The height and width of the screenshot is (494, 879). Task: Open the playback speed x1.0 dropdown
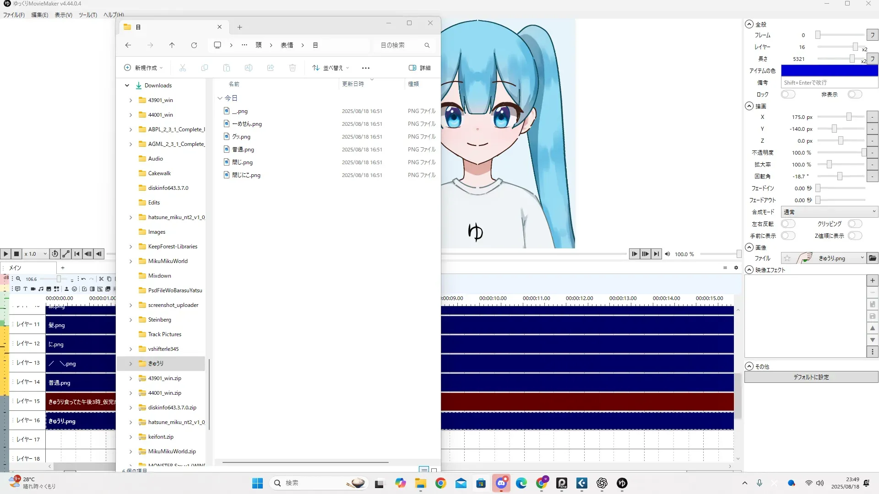click(x=36, y=254)
